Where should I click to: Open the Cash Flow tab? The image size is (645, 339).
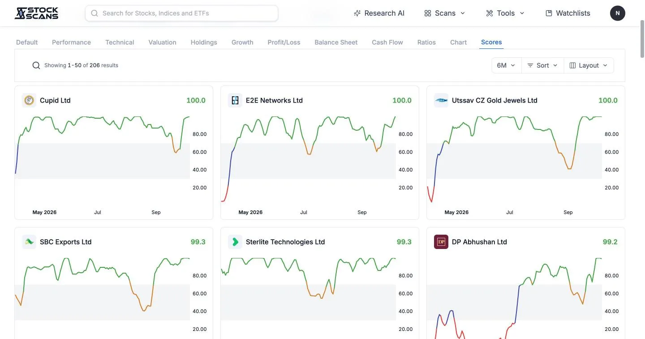click(x=387, y=42)
